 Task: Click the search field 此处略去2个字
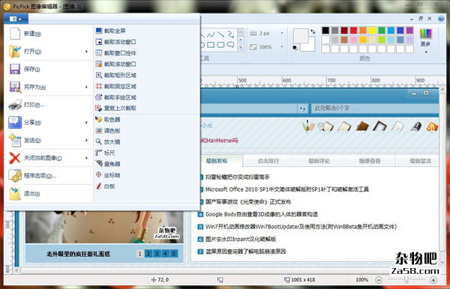point(375,109)
